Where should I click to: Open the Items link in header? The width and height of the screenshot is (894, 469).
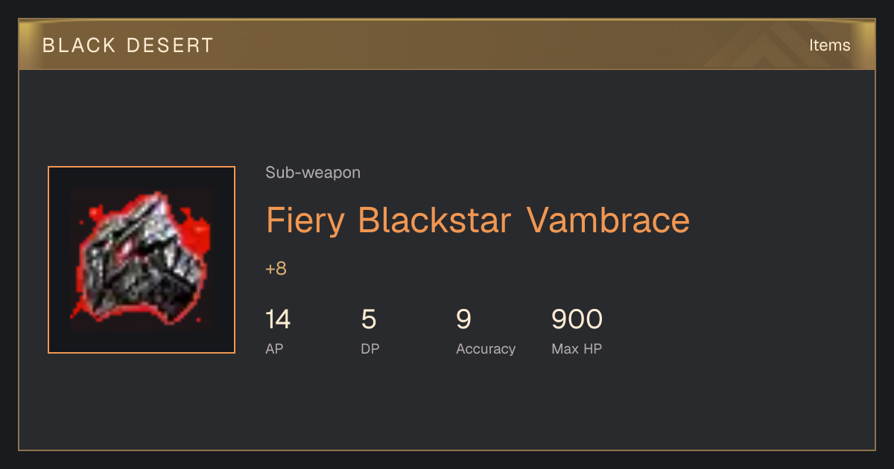[829, 45]
